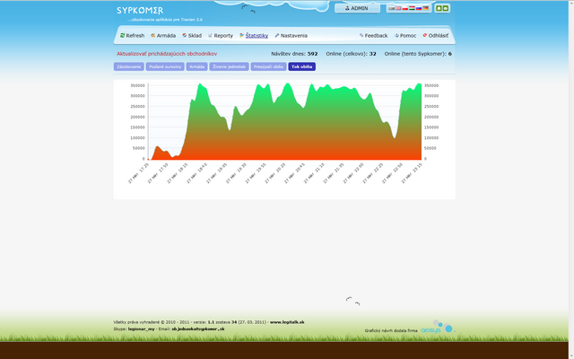
Task: Click Aktualizovať prichádzajúcich obchodníkov link
Action: click(166, 54)
